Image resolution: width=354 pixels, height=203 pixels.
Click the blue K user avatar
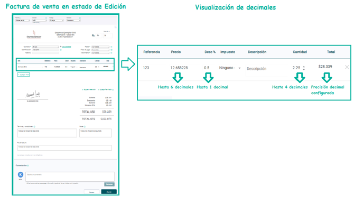coord(21,174)
